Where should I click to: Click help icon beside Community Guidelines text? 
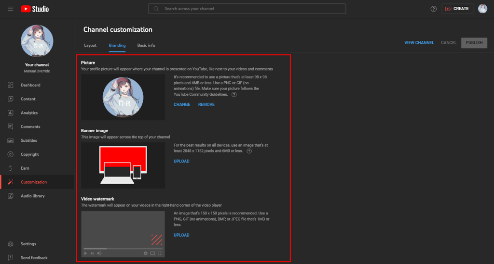click(x=234, y=94)
